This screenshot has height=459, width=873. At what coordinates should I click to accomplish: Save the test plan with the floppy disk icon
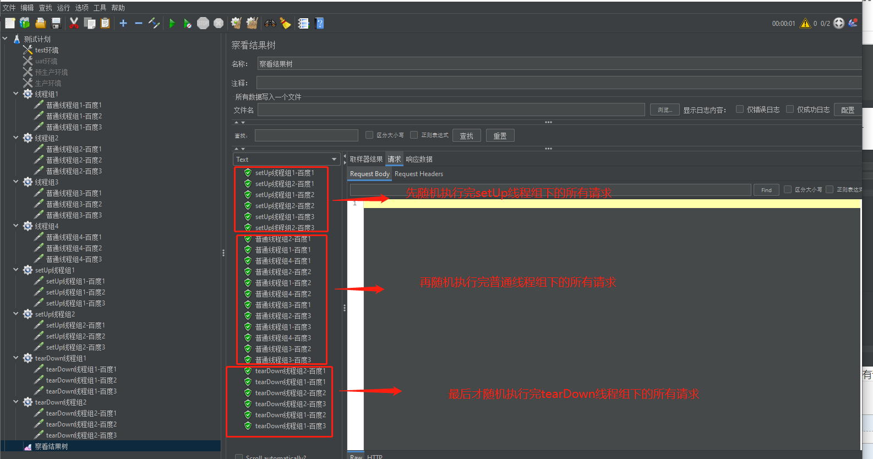(x=56, y=23)
